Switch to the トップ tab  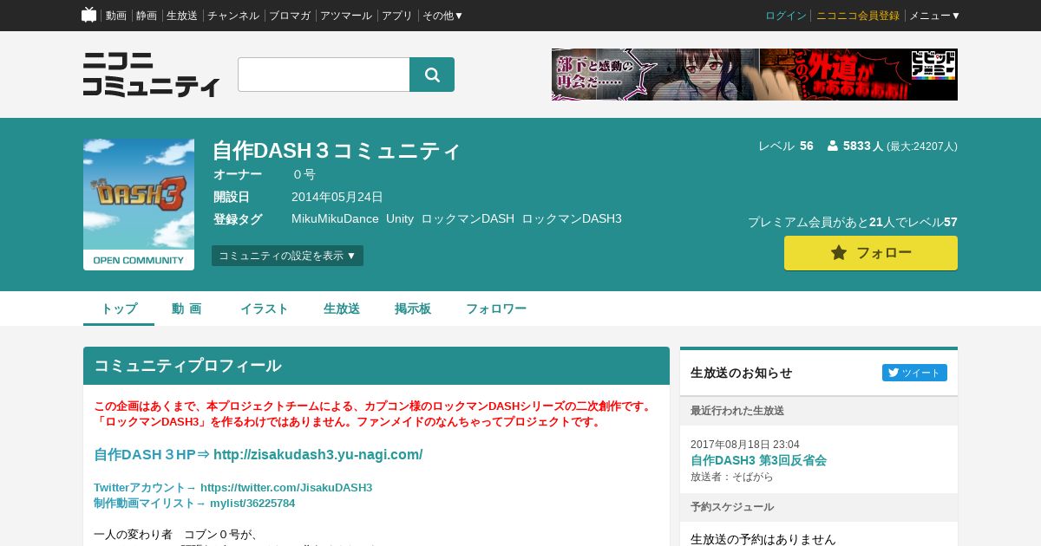click(119, 309)
